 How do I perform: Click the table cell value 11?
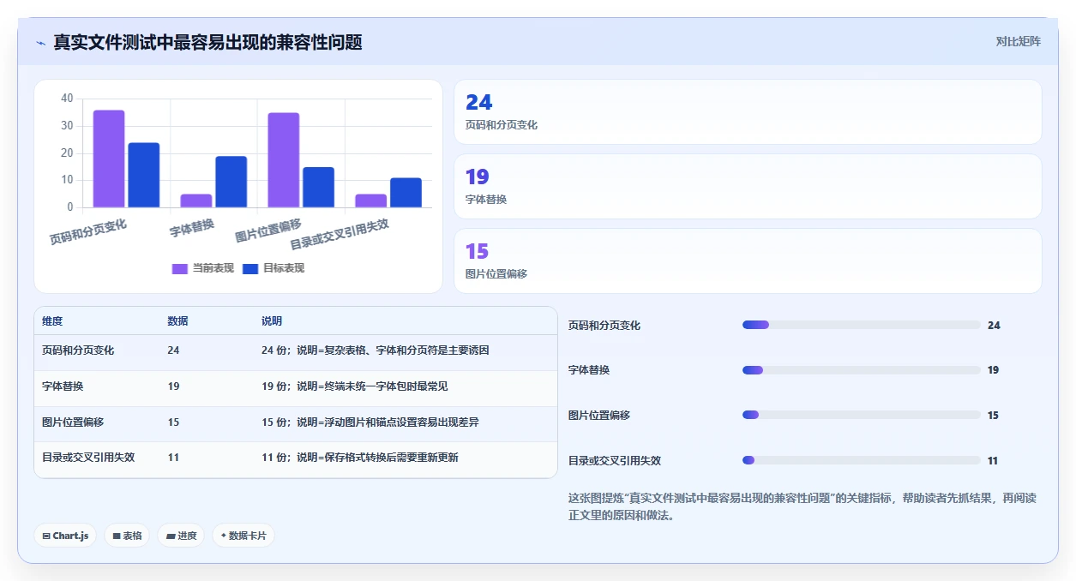173,458
